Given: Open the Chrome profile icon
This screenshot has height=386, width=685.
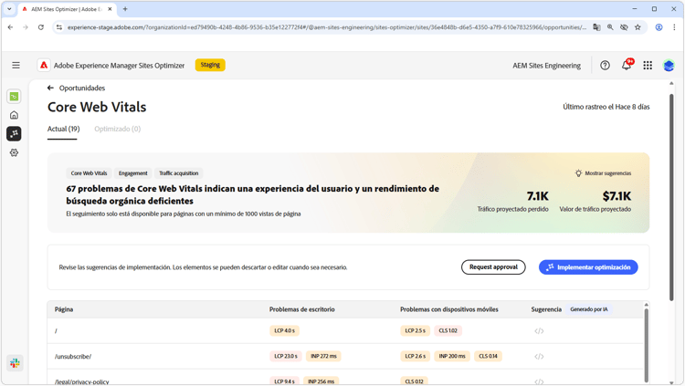Looking at the screenshot, I should [659, 27].
